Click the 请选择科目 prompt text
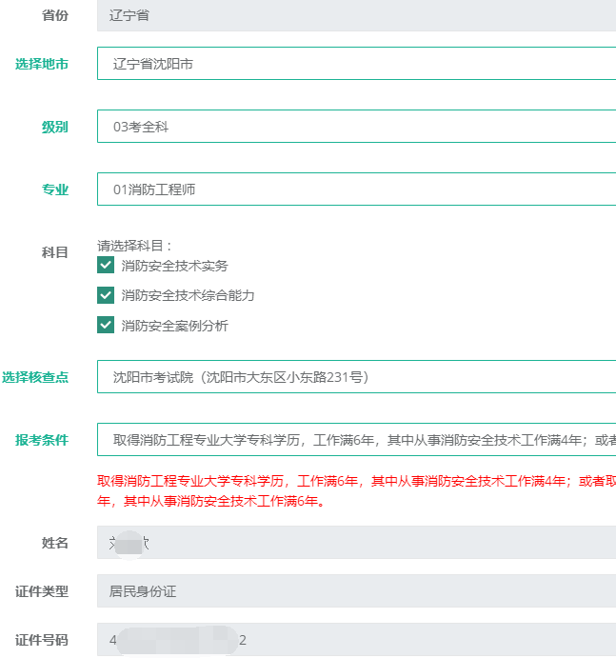 click(x=135, y=245)
